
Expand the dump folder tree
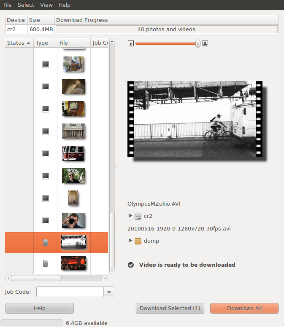[x=130, y=241]
